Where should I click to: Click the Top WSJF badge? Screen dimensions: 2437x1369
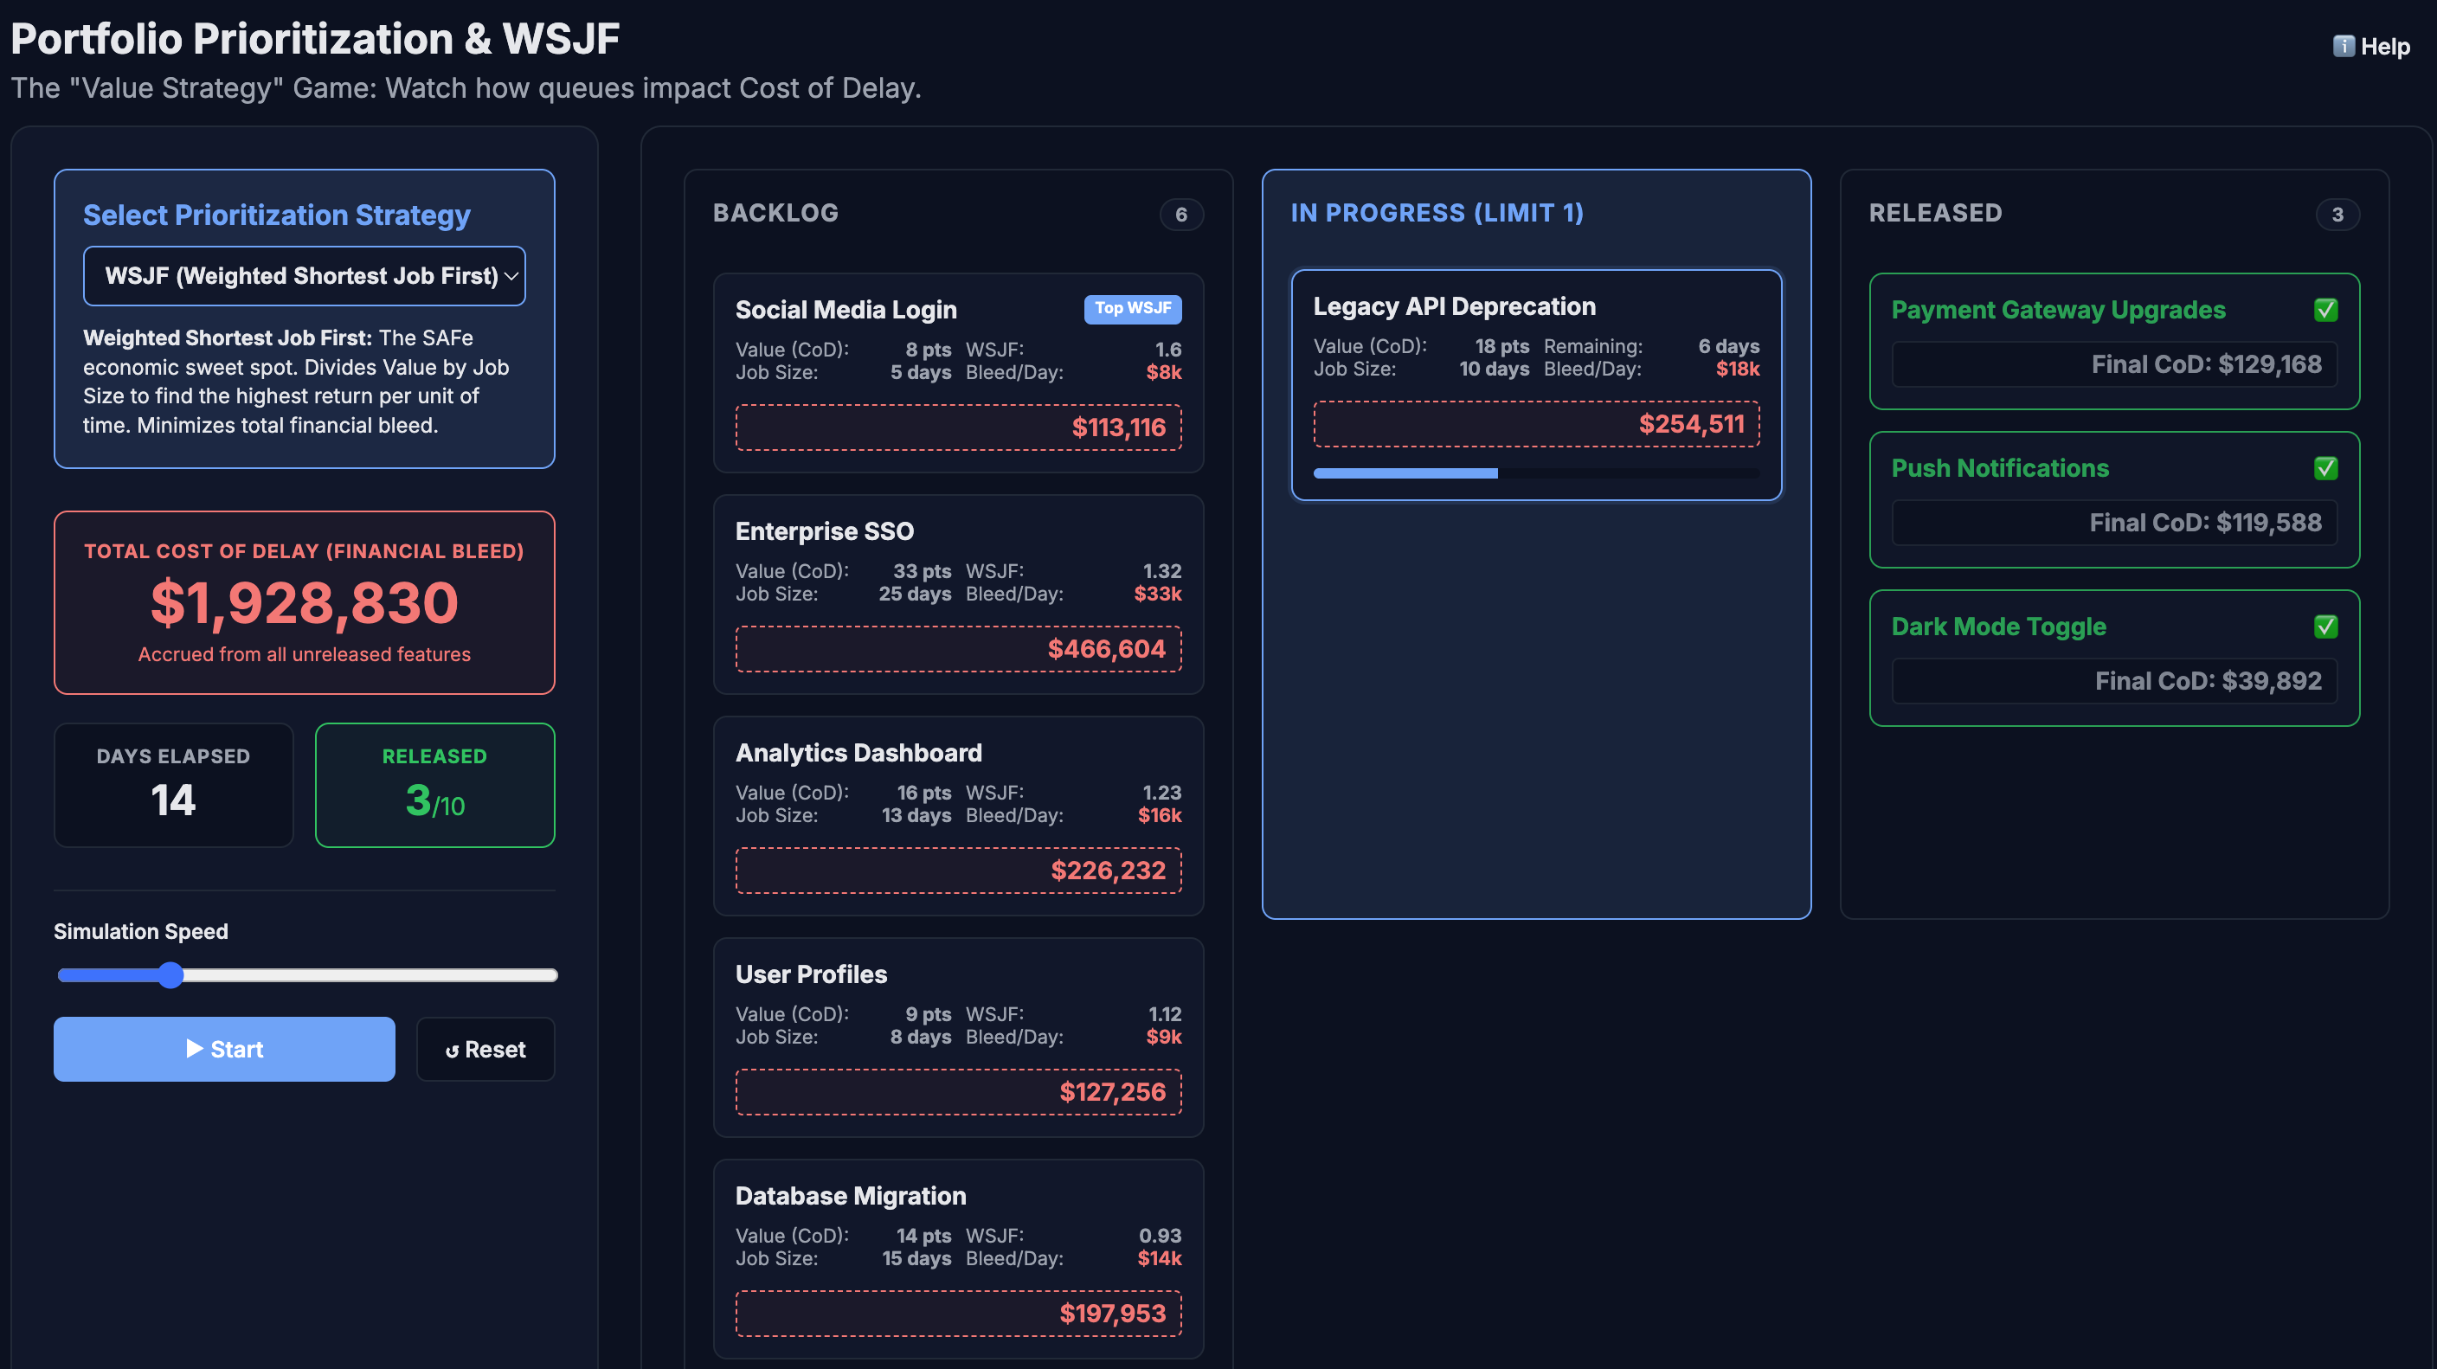coord(1131,308)
